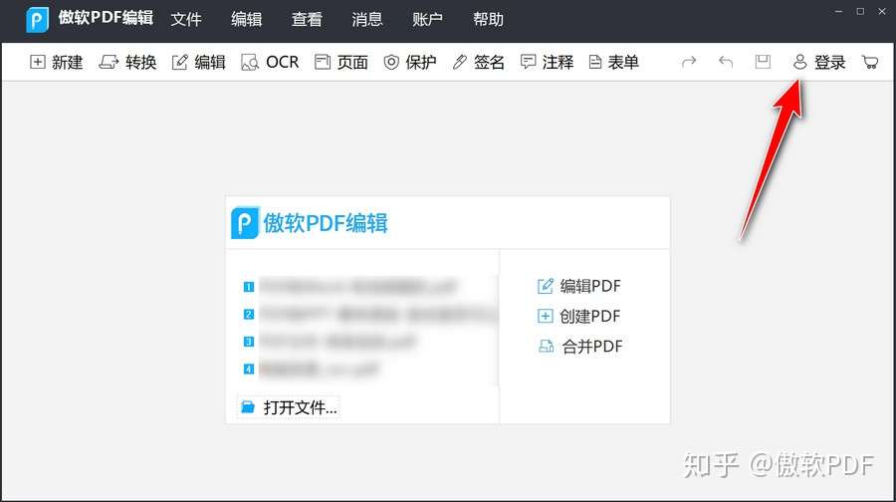Launch the OCR tool
This screenshot has width=896, height=502.
270,62
